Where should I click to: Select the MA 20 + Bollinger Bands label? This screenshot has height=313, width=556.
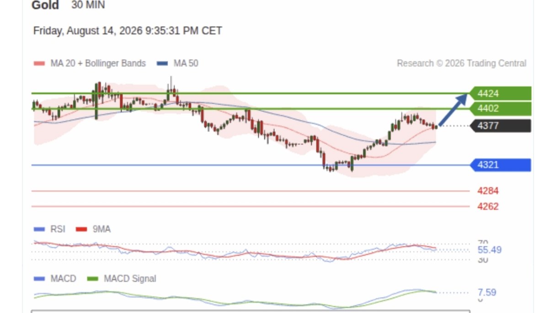click(98, 64)
